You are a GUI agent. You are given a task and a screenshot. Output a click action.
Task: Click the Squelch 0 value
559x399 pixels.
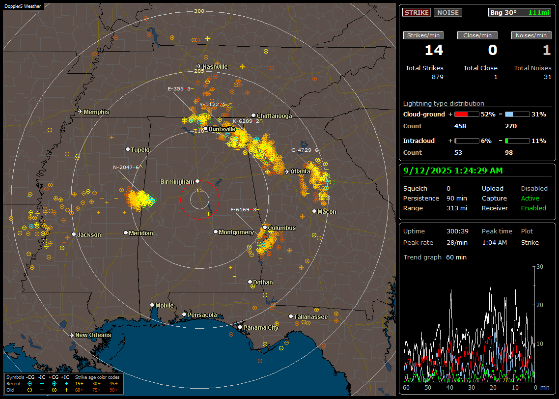coord(448,189)
